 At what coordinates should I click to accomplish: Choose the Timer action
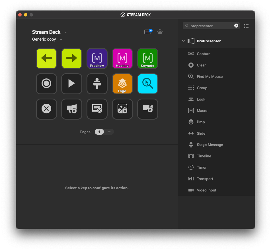pyautogui.click(x=217, y=168)
